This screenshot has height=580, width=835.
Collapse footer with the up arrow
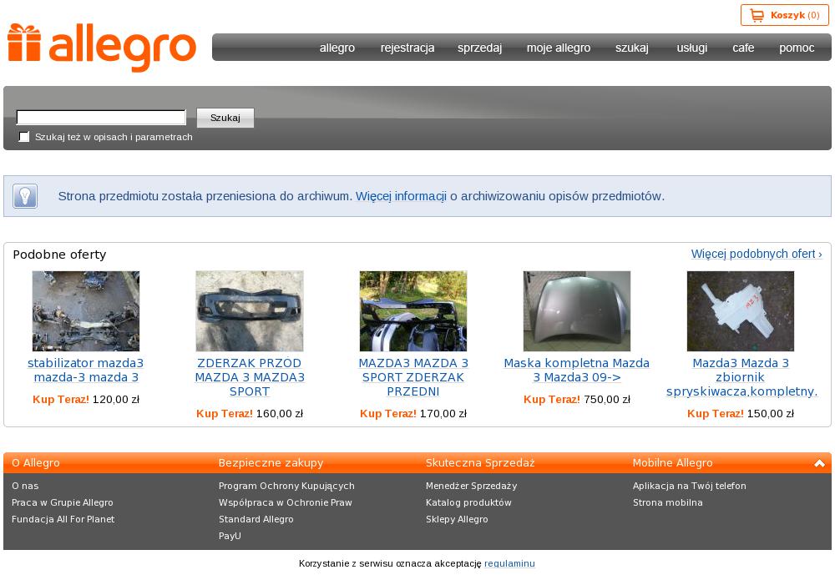click(x=820, y=463)
